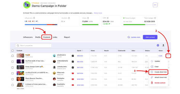Click the Update stats link

(136, 37)
